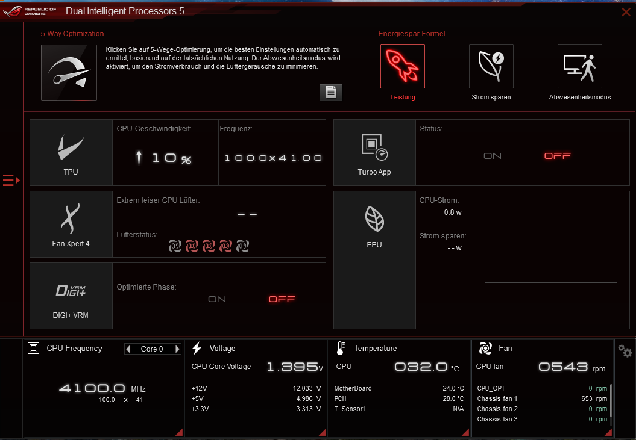Click the Temperature thermometer icon

(341, 348)
